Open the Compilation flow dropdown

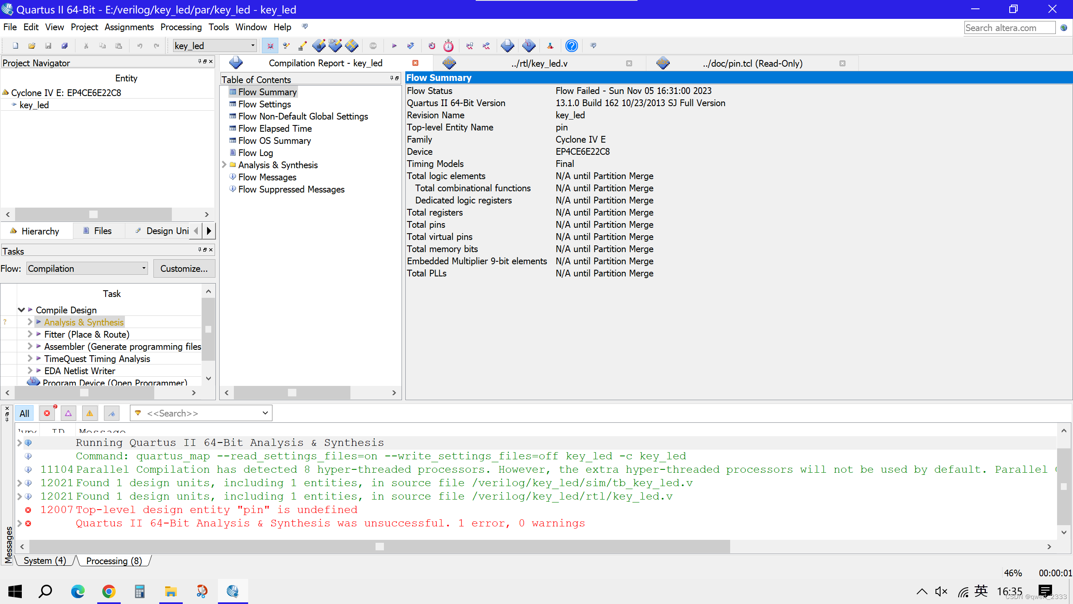pyautogui.click(x=144, y=268)
